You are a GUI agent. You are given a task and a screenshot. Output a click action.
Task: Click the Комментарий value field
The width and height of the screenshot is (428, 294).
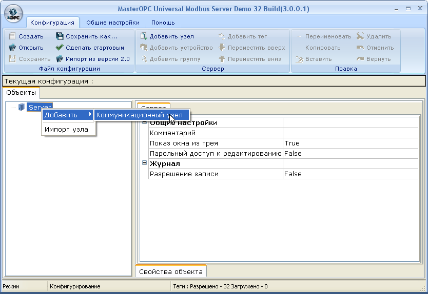[x=351, y=133]
